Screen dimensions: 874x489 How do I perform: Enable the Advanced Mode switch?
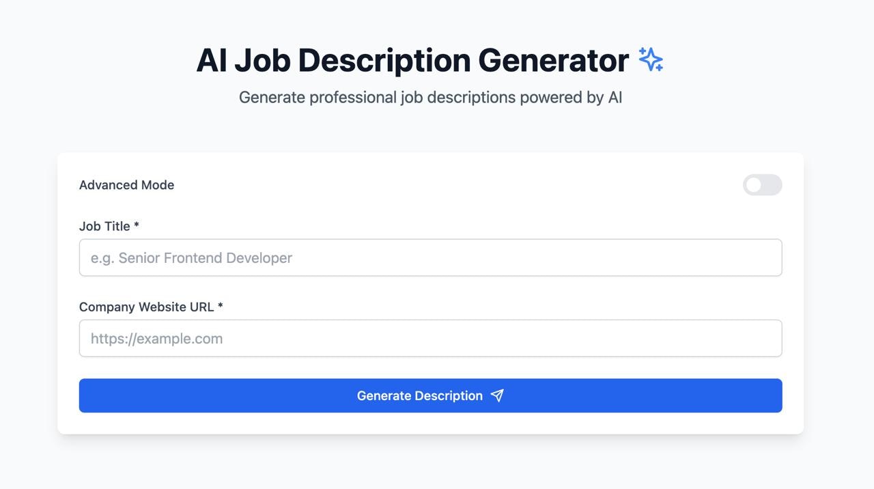pos(762,185)
